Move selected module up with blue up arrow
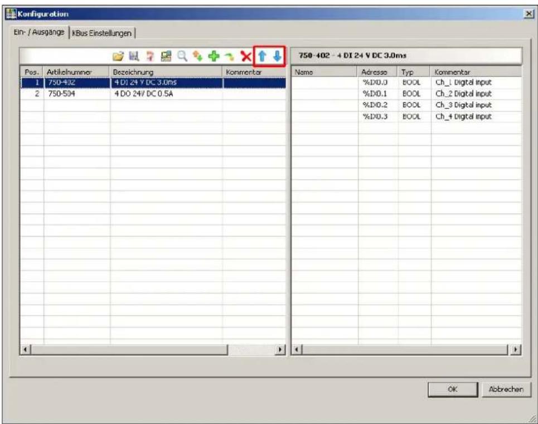538x424 pixels. 262,56
